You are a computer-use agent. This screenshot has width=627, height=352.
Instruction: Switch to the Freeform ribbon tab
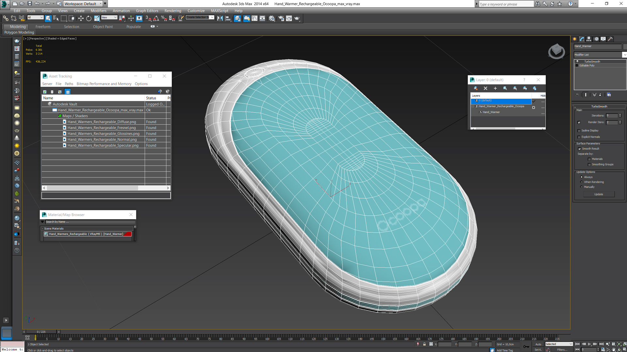click(43, 27)
